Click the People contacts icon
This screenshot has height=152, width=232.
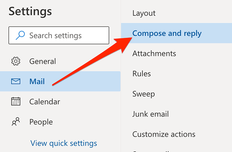(x=16, y=121)
